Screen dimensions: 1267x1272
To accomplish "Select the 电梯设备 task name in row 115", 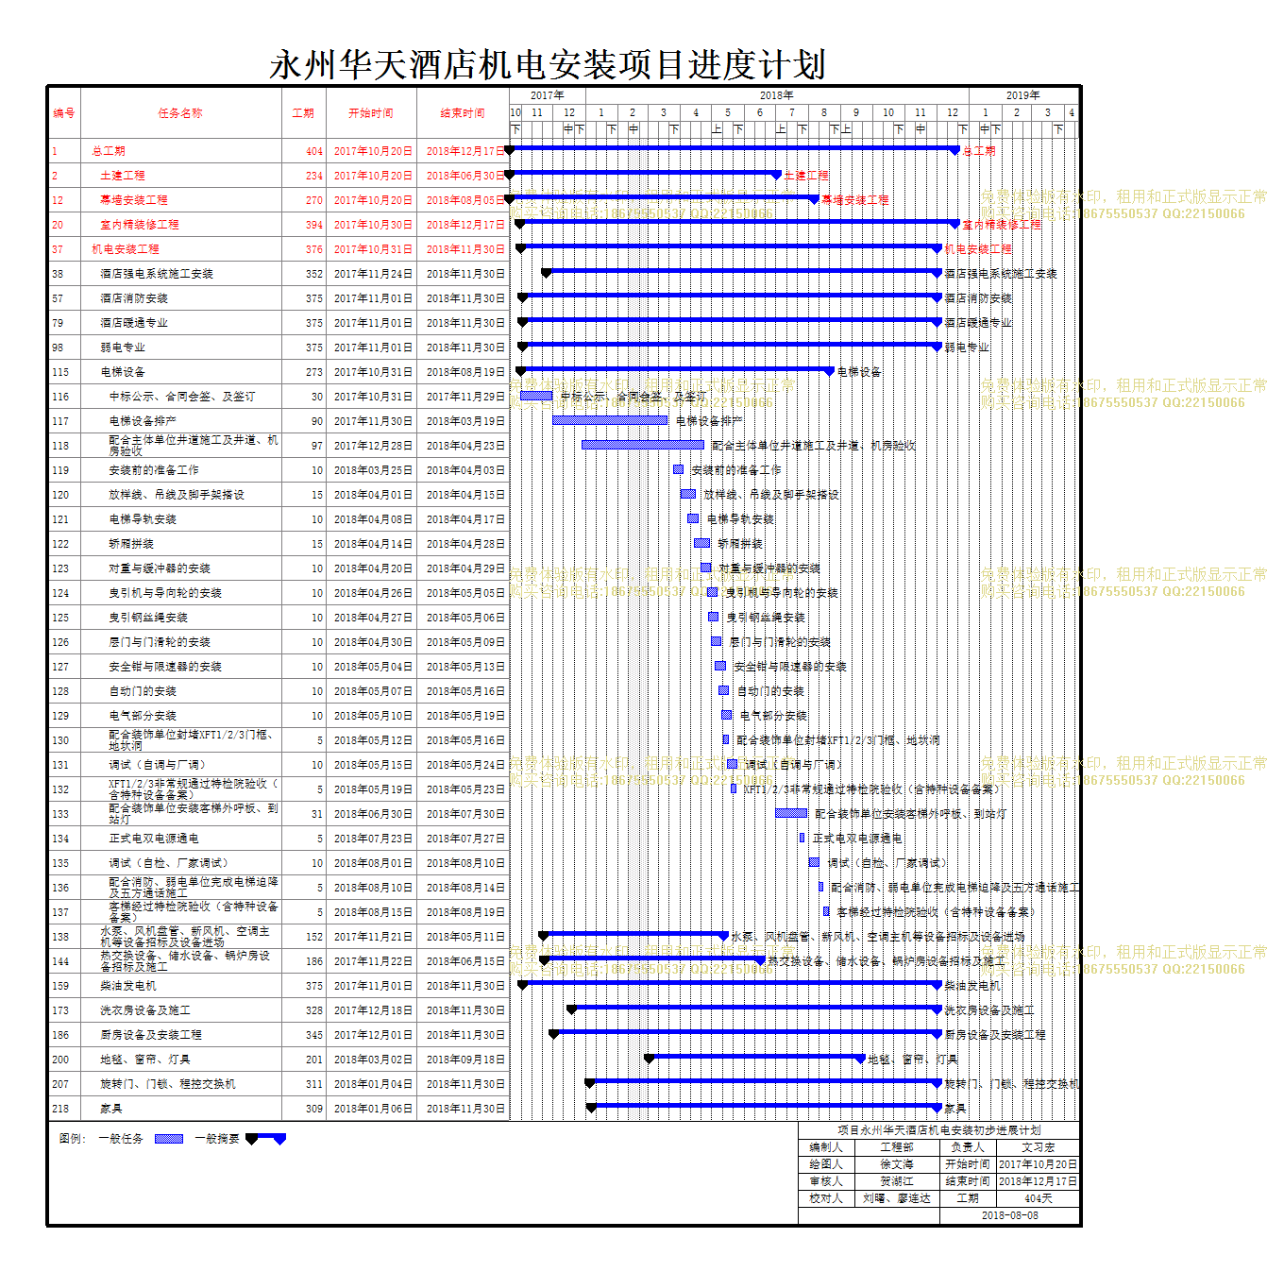I will click(x=180, y=372).
